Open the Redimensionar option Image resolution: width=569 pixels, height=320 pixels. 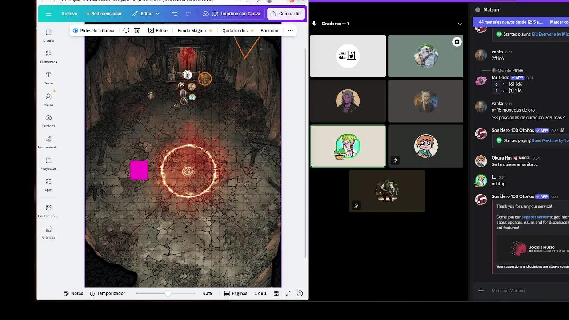[104, 14]
